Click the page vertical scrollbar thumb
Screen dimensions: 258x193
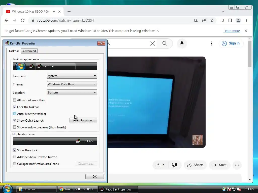point(250,54)
